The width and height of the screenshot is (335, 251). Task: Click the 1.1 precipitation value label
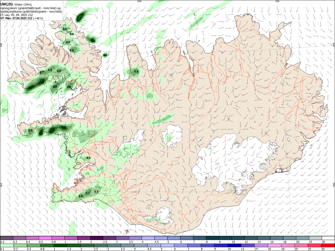click(64, 127)
